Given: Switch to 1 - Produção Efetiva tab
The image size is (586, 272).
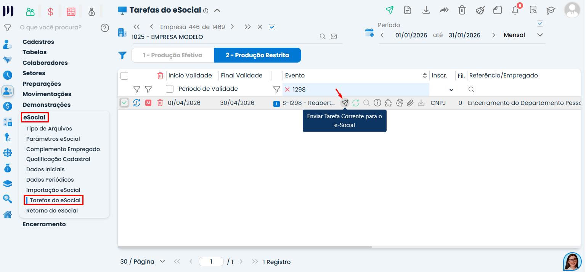Looking at the screenshot, I should click(x=173, y=55).
